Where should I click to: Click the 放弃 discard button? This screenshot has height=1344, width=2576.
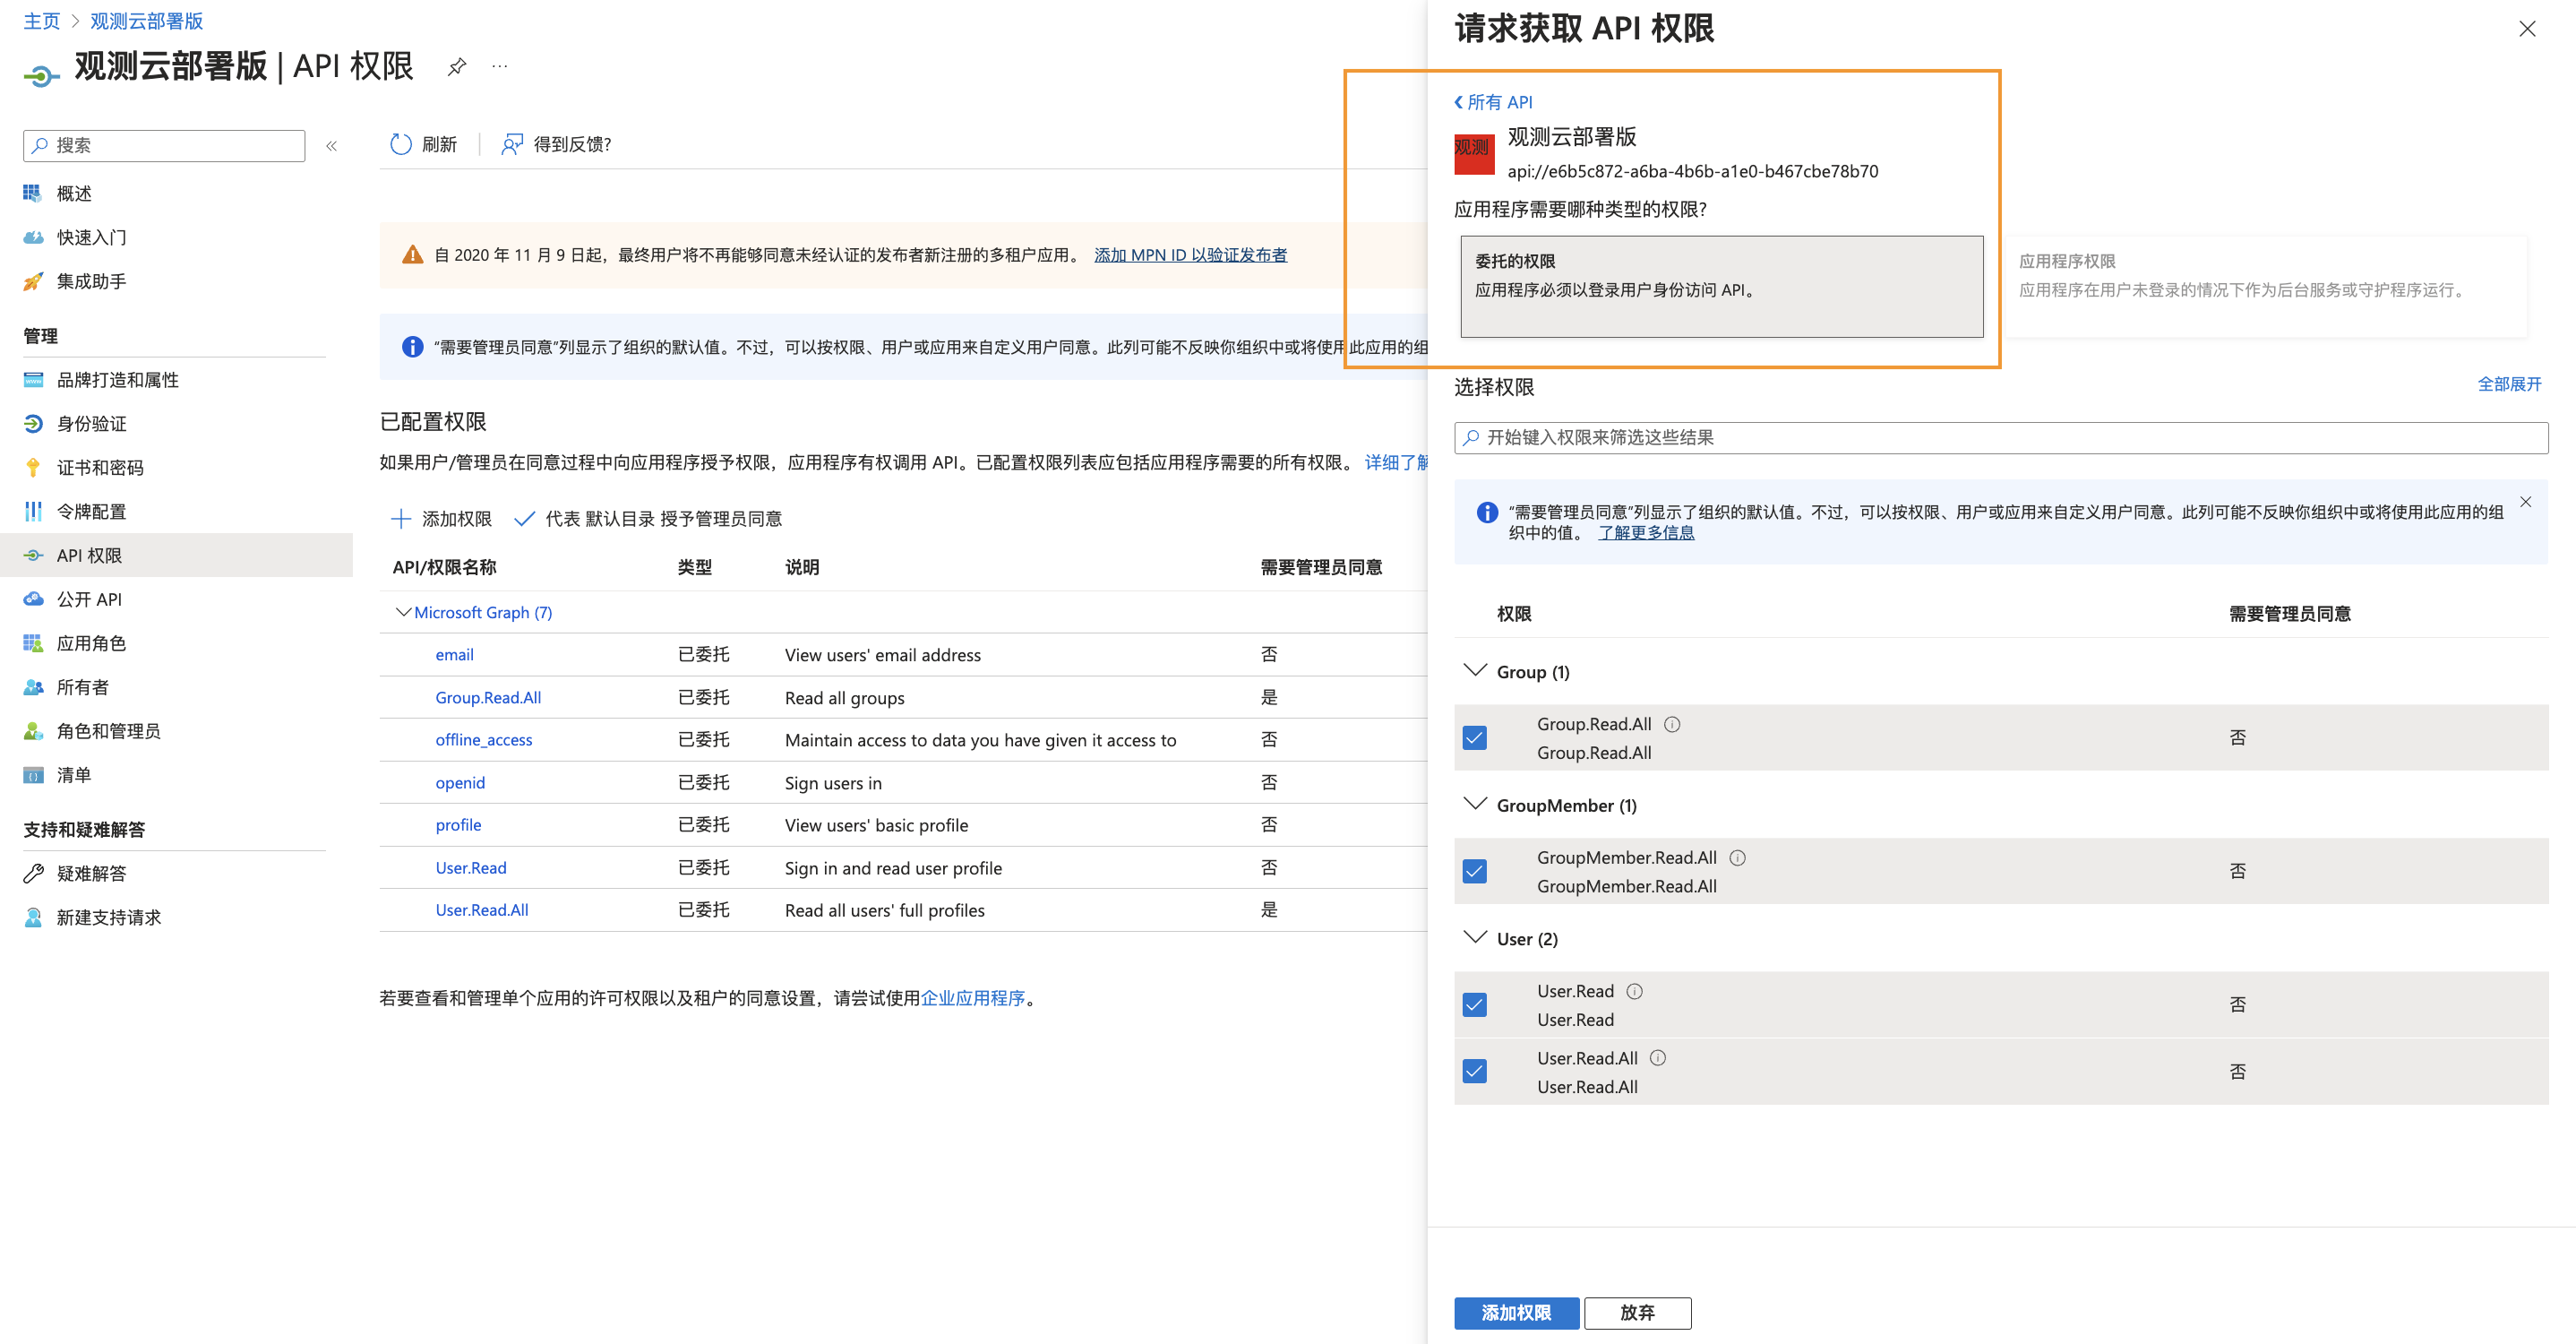click(x=1637, y=1313)
